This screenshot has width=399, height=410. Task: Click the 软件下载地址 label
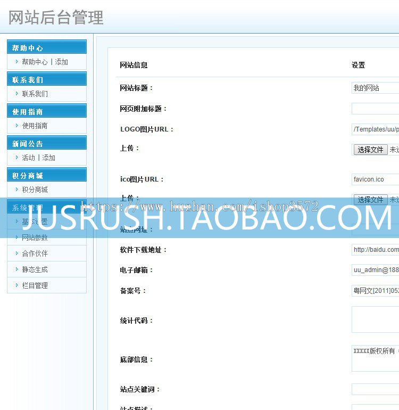point(143,250)
